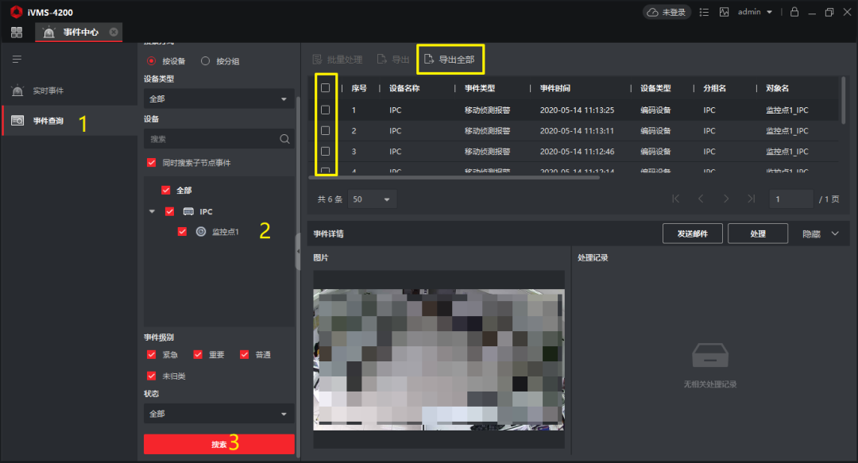858x463 pixels.
Task: Toggle the IPC device checkbox
Action: (x=170, y=211)
